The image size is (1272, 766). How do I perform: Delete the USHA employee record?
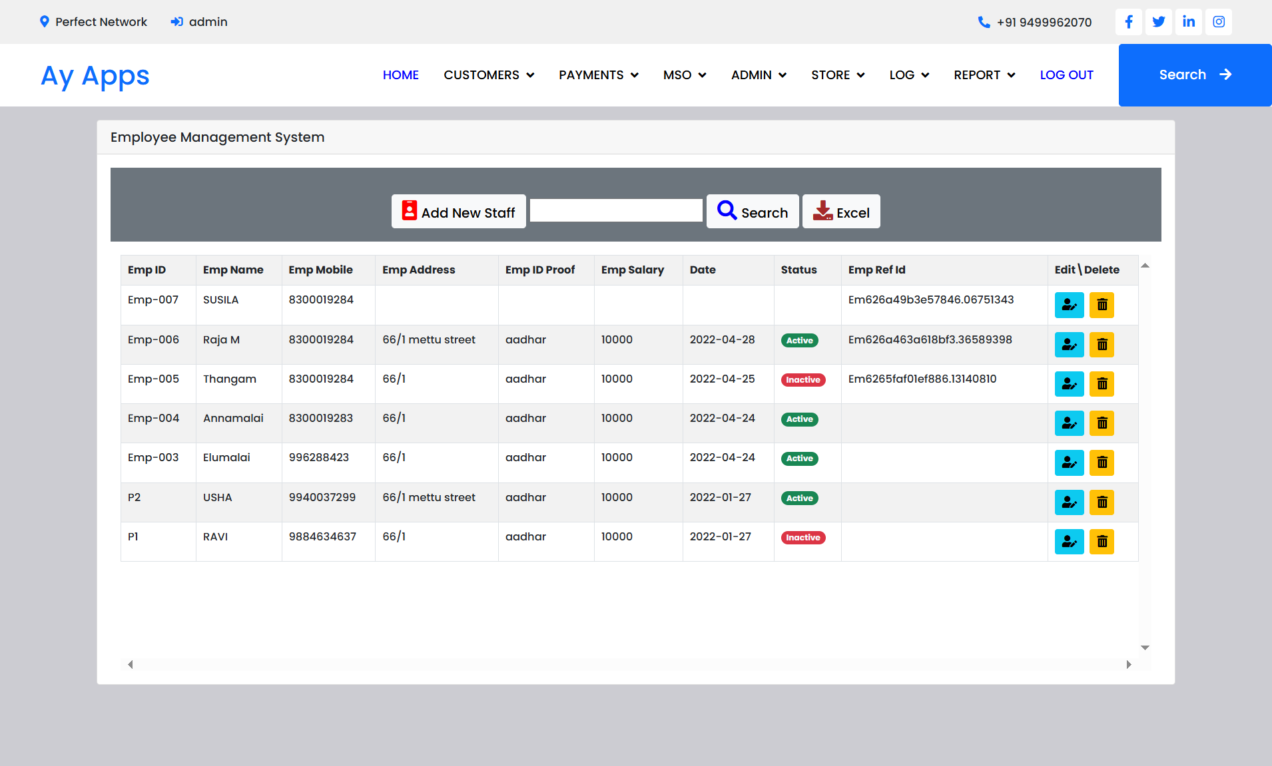1102,502
